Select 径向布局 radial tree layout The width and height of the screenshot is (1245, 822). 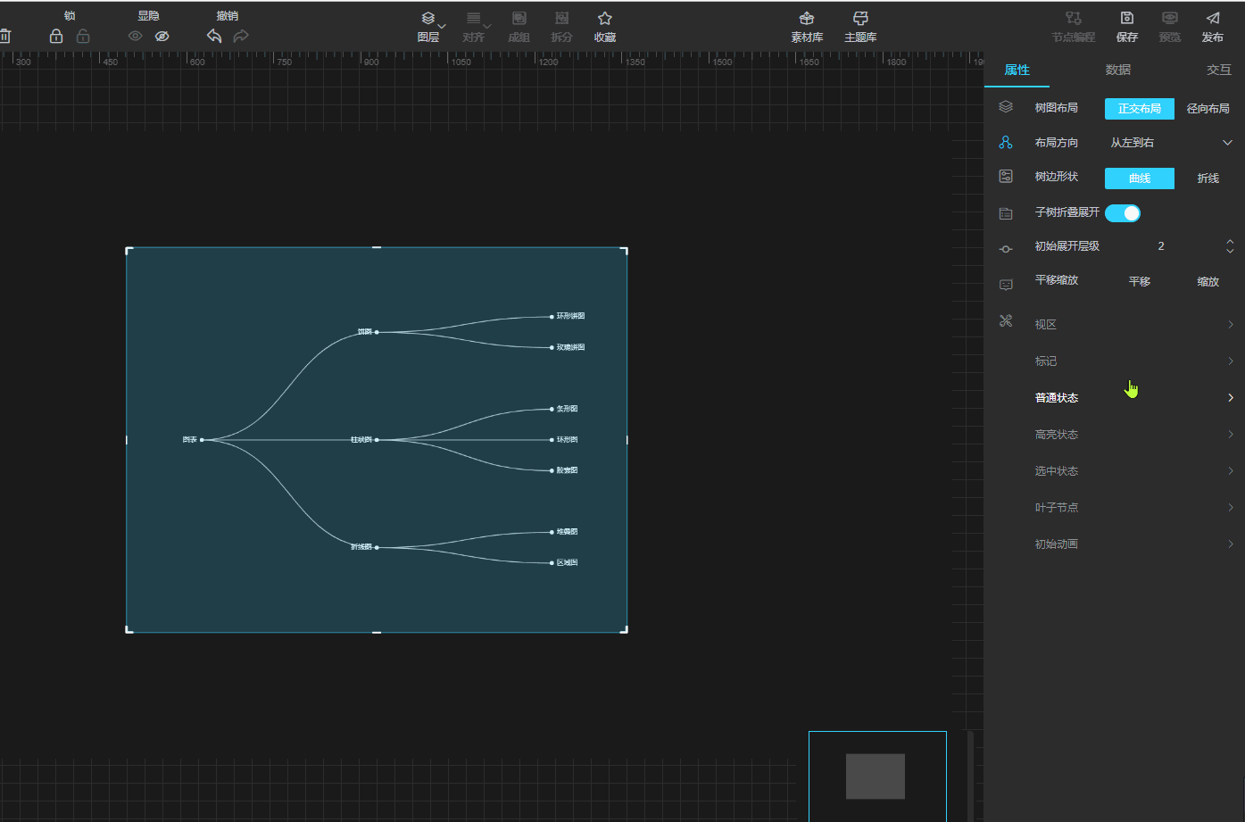1208,109
